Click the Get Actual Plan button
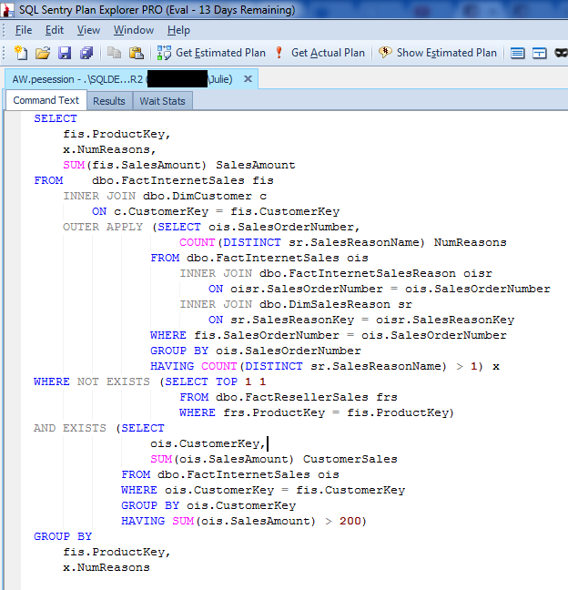This screenshot has width=568, height=590. tap(320, 53)
